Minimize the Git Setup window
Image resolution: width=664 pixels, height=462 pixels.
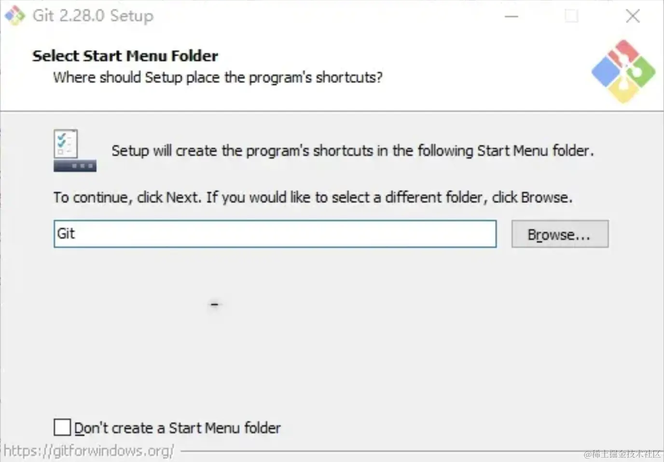[x=512, y=16]
